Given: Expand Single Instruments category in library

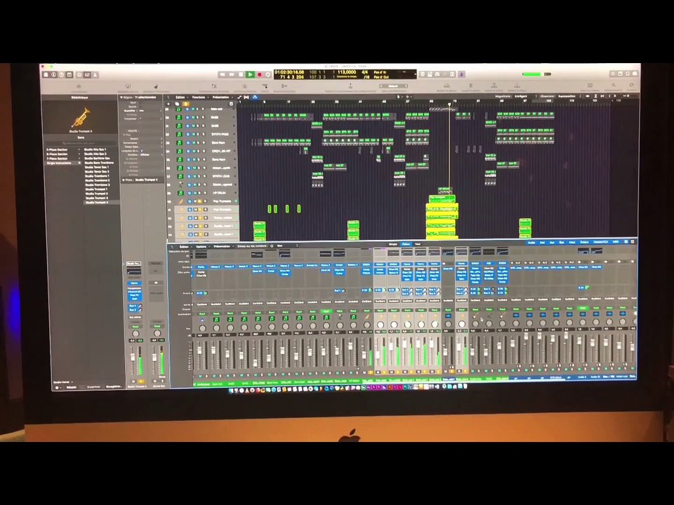Looking at the screenshot, I should pos(62,163).
